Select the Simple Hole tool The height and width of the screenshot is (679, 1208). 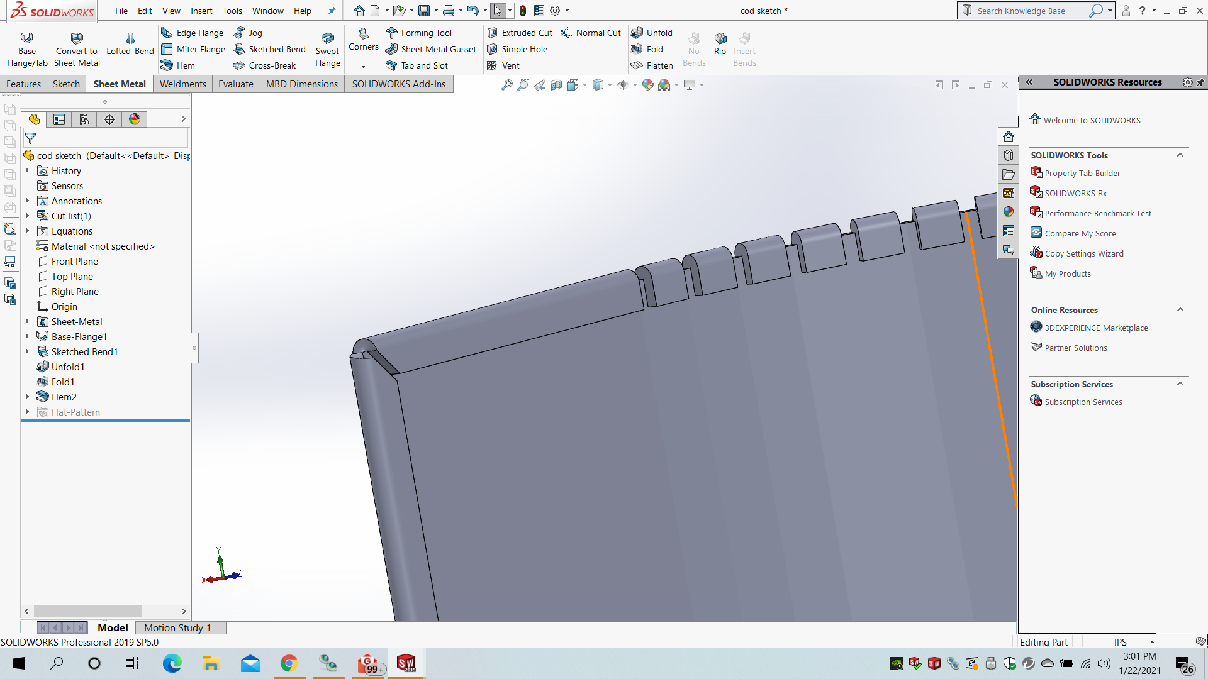(517, 49)
